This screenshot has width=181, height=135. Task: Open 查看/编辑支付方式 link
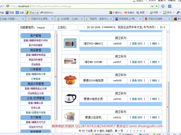point(36,122)
